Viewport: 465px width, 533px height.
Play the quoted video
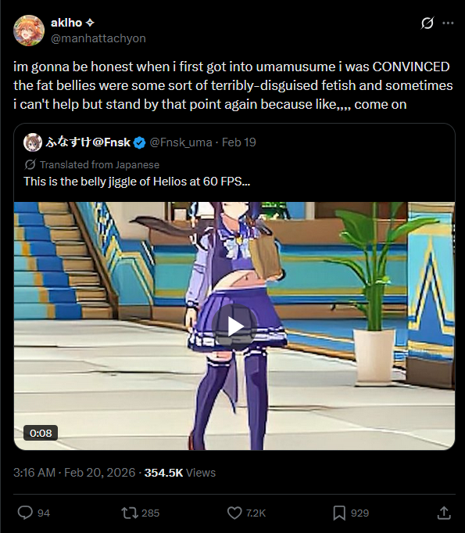click(234, 326)
